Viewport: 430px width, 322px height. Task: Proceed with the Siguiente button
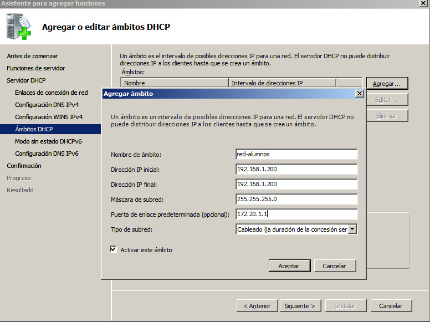coord(300,306)
